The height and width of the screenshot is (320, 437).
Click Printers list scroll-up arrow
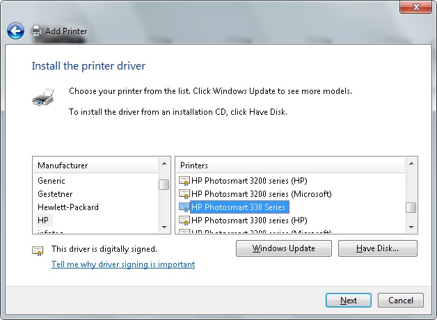(411, 163)
